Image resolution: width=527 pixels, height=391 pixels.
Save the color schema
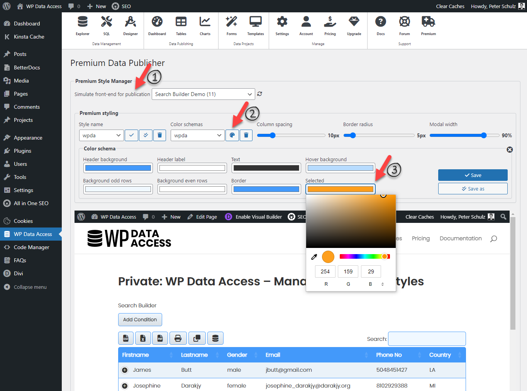[x=473, y=175]
